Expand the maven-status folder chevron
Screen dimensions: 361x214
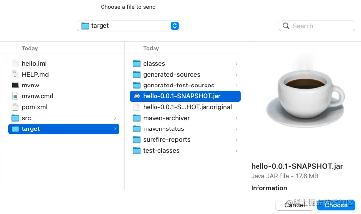(x=236, y=128)
